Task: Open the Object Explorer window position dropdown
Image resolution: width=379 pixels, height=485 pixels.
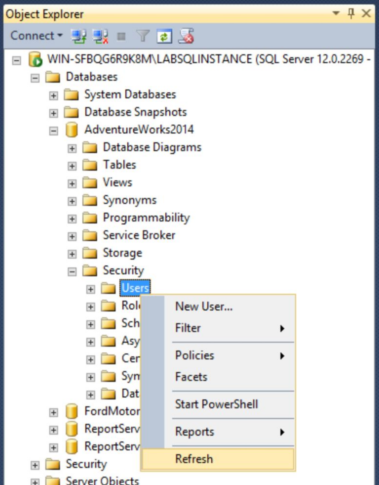Action: (336, 14)
